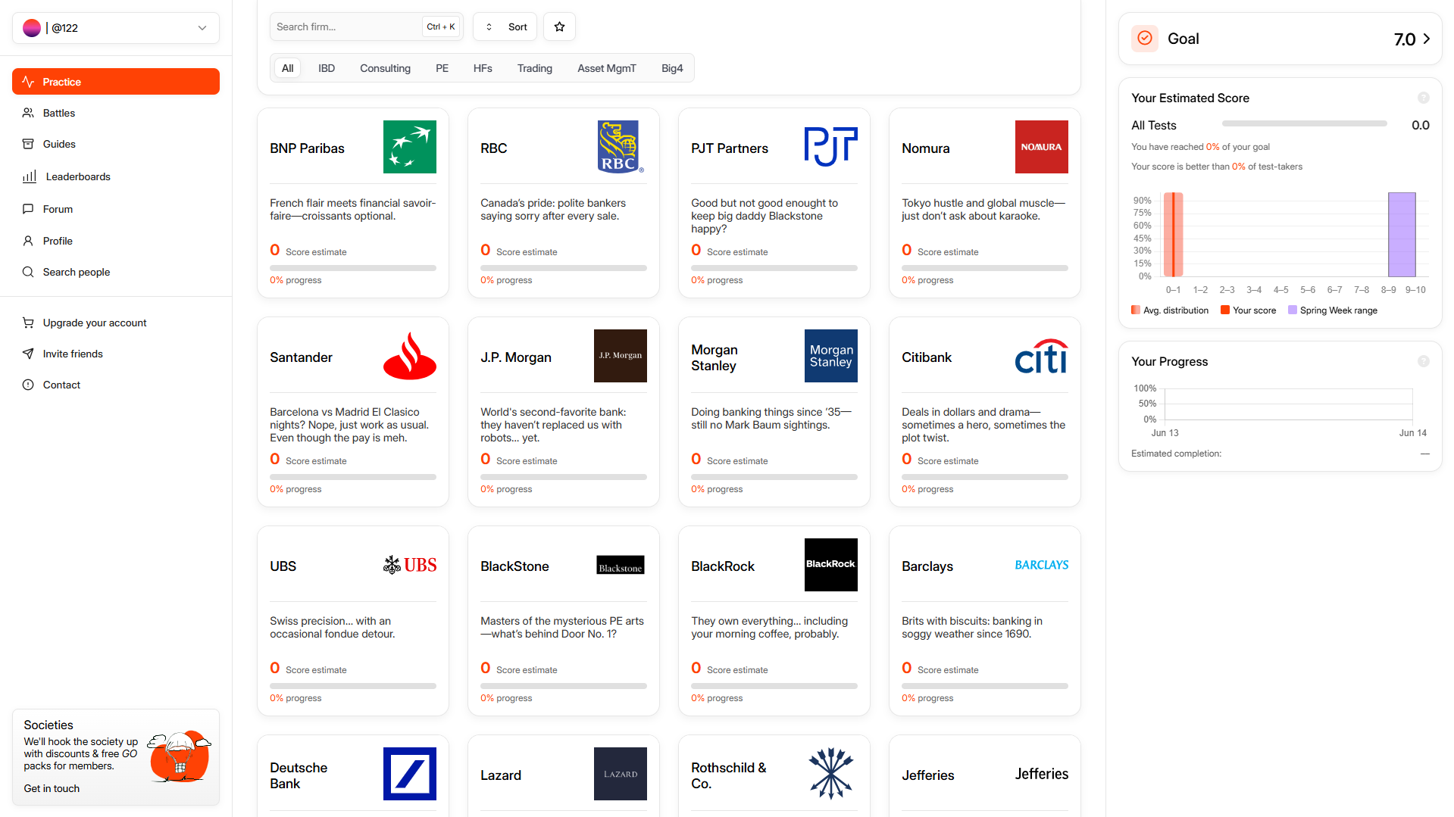This screenshot has height=817, width=1454.
Task: Click the Ctrl + K shortcut badge
Action: (441, 27)
